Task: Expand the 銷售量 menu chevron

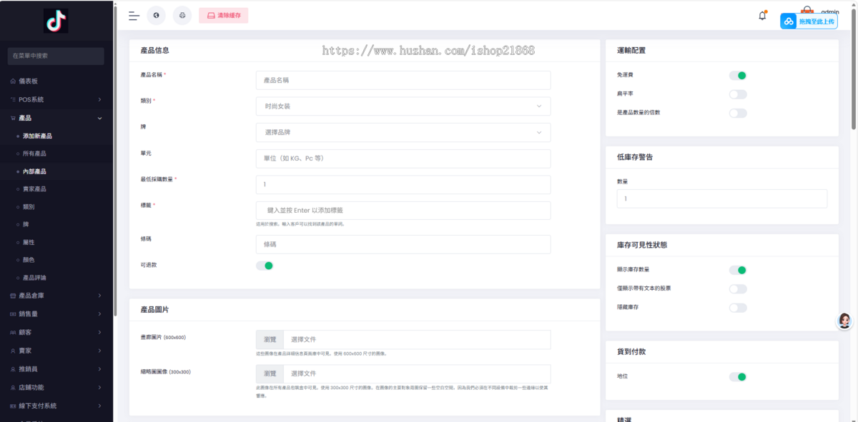Action: click(x=99, y=313)
